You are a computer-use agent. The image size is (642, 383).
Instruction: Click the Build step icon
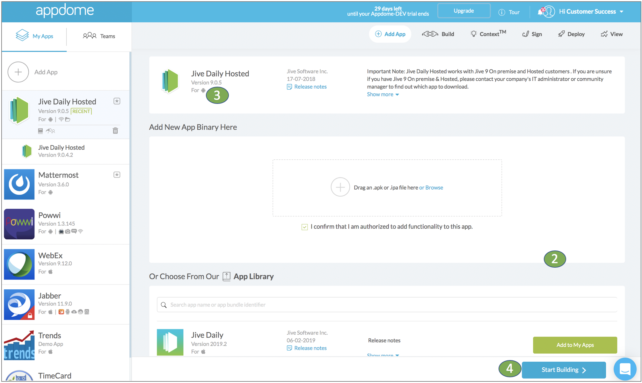(430, 34)
